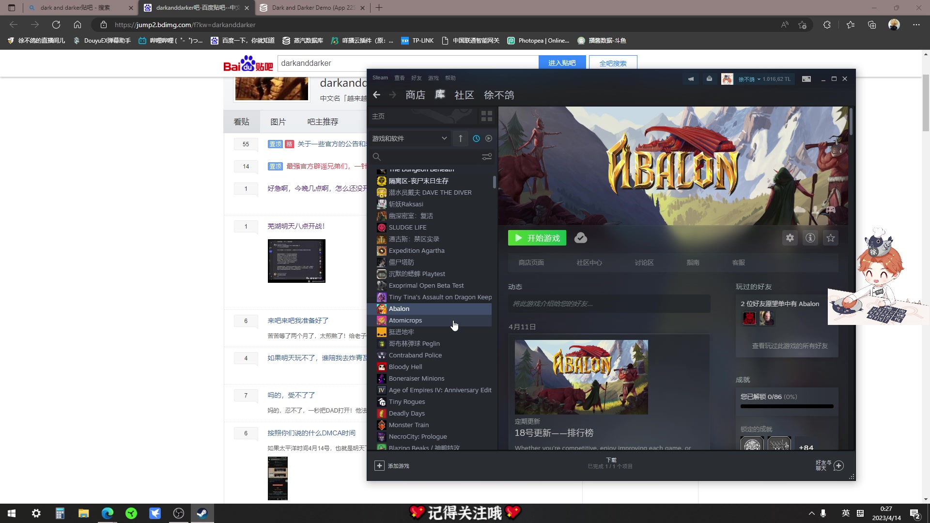Open Steam from the Windows taskbar
Image resolution: width=930 pixels, height=523 pixels.
coord(202,513)
